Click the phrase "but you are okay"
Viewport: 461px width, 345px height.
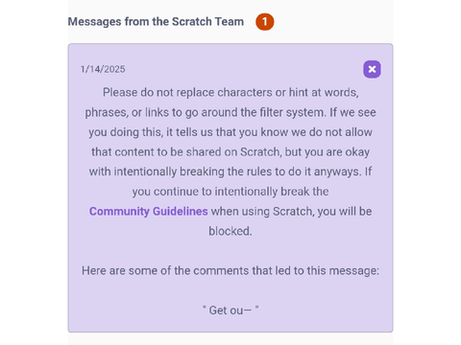(328, 152)
